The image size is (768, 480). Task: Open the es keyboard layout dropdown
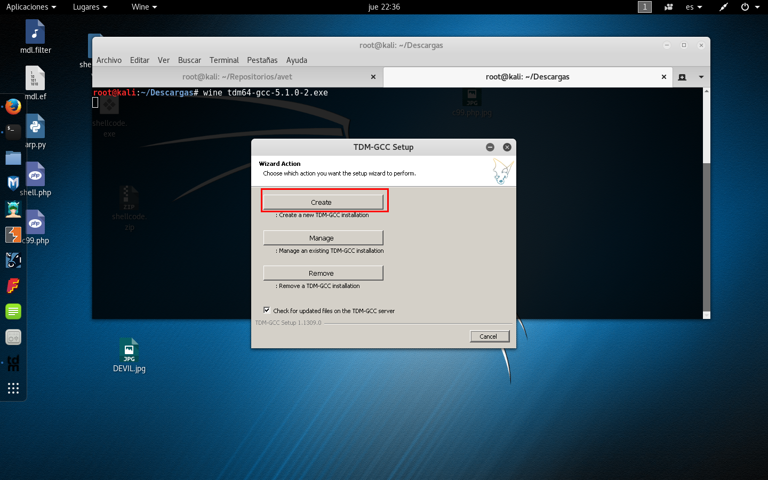pos(694,7)
